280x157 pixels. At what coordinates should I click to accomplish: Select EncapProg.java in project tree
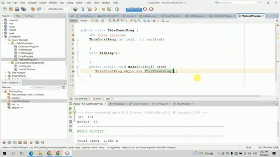click(26, 56)
